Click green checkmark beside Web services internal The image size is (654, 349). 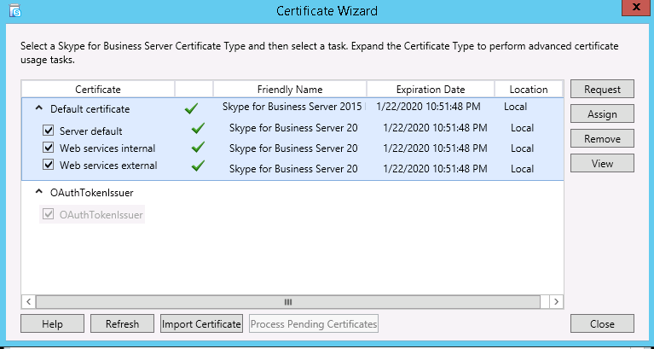[x=198, y=147]
